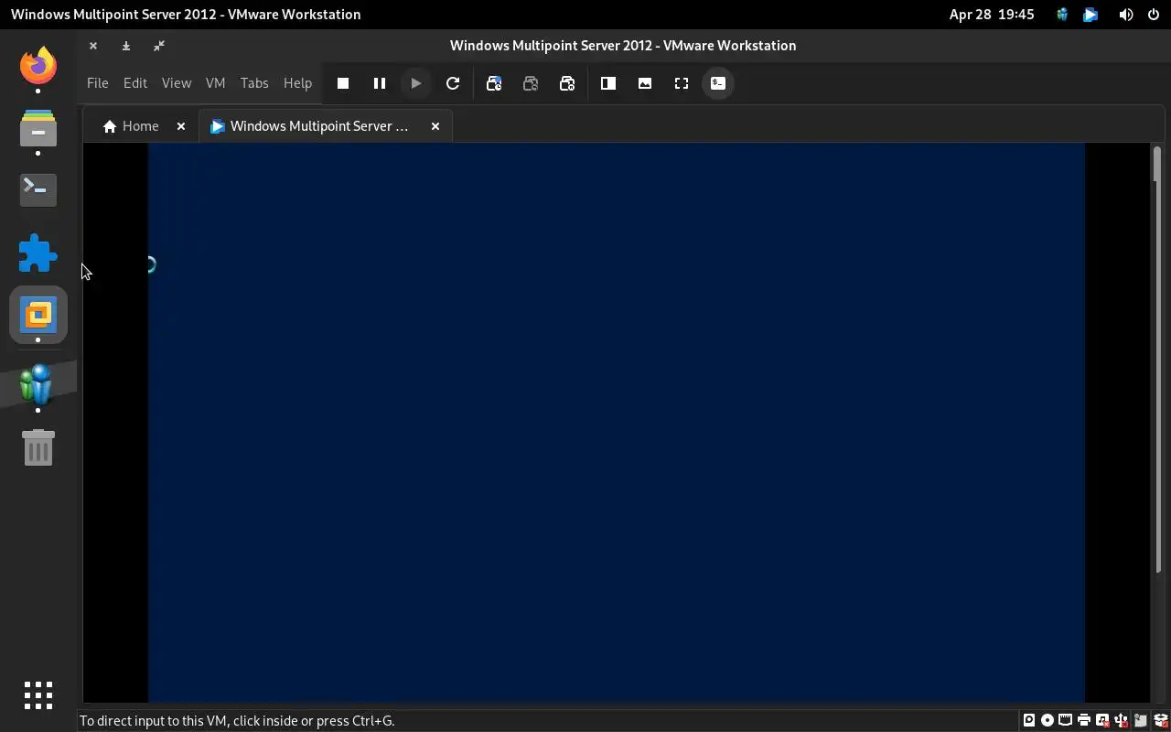
Task: Power off the VM with the stop button
Action: [x=343, y=83]
